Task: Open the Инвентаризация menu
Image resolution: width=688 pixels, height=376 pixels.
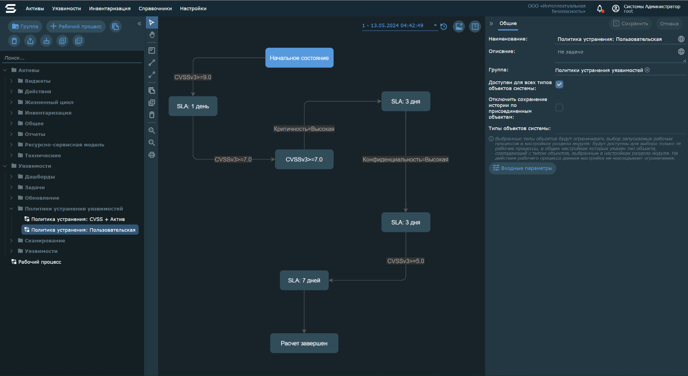Action: pos(110,9)
